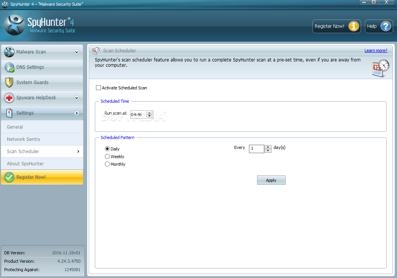
Task: Click the Every day(s) number field
Action: coord(257,149)
